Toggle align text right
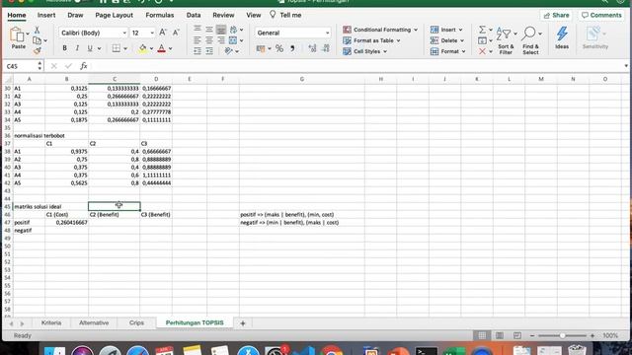The height and width of the screenshot is (355, 632). click(221, 40)
